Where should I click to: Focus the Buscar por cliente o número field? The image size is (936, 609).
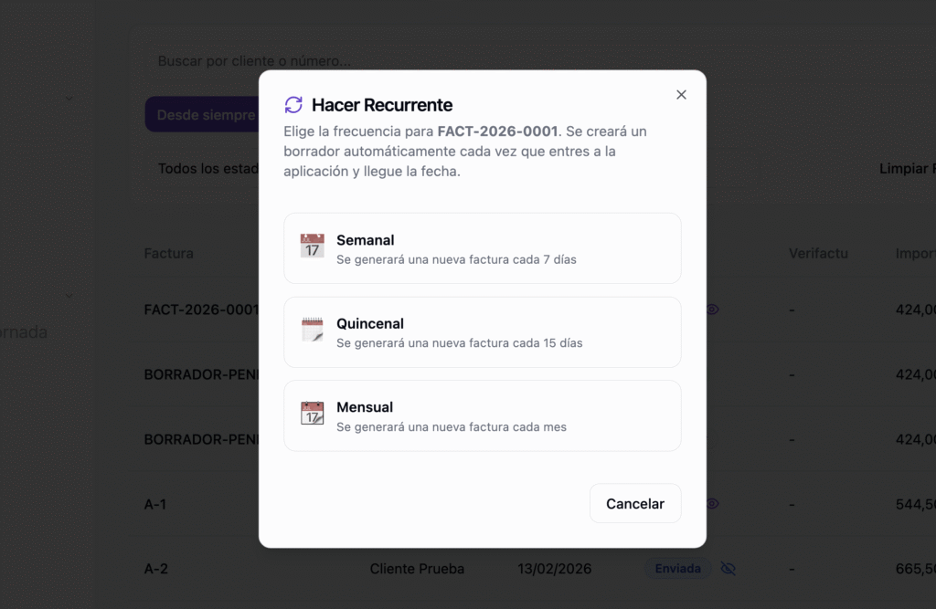coord(254,61)
